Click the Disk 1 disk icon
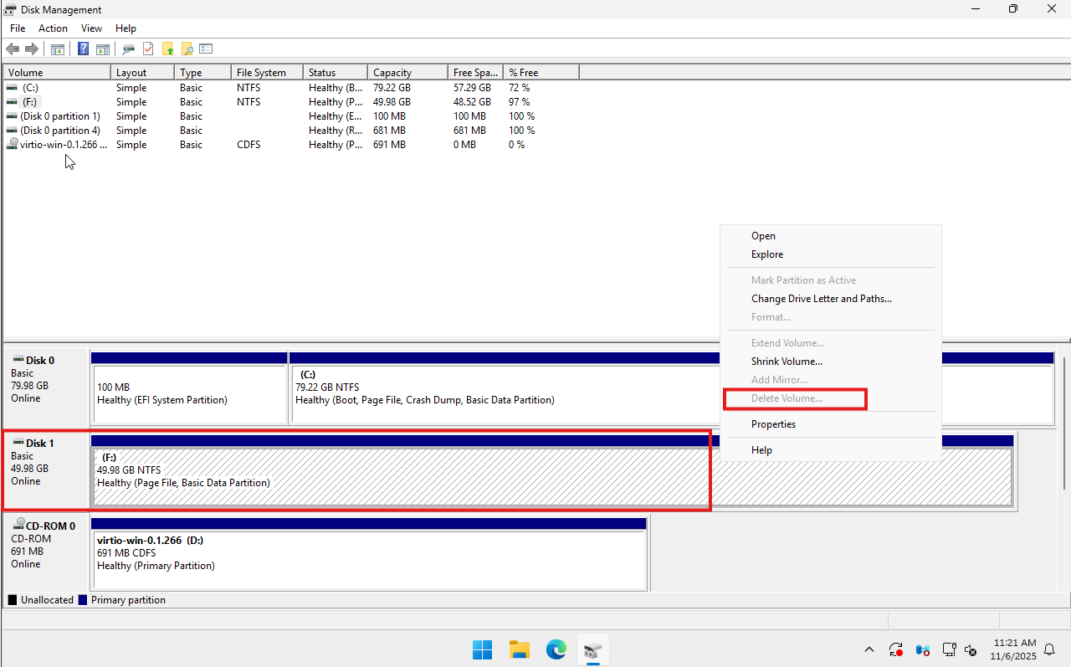Image resolution: width=1071 pixels, height=667 pixels. [x=18, y=439]
